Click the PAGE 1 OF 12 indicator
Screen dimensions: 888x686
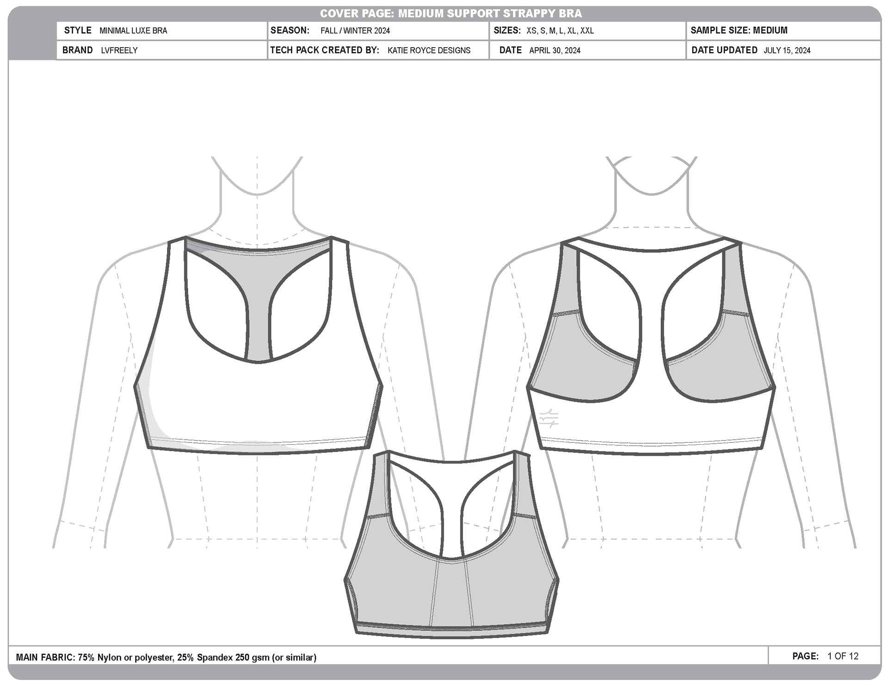(825, 656)
